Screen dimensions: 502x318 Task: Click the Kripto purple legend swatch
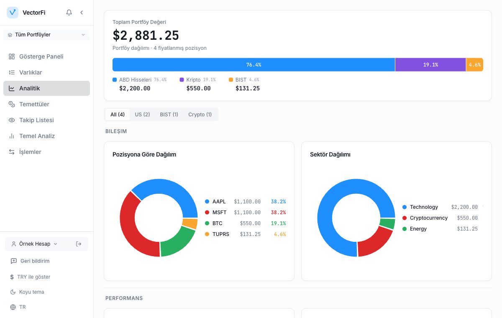pos(182,79)
